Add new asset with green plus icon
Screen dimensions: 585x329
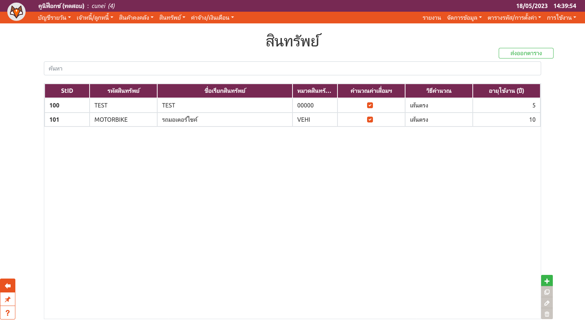547,281
